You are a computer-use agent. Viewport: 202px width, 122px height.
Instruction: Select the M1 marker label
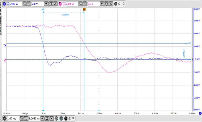pyautogui.click(x=84, y=9)
